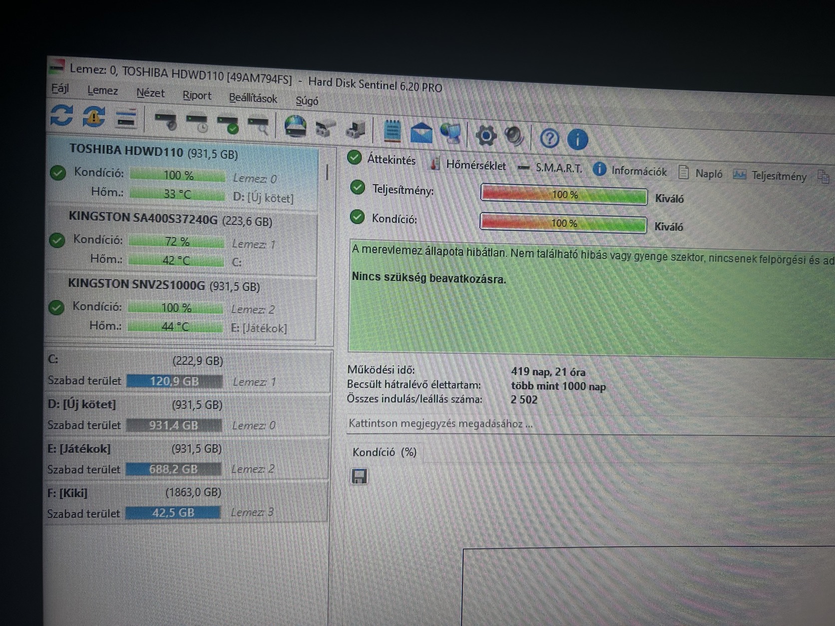Viewport: 835px width, 626px height.
Task: Click the '419 nap, 21 óra' power-on time value
Action: pyautogui.click(x=548, y=371)
